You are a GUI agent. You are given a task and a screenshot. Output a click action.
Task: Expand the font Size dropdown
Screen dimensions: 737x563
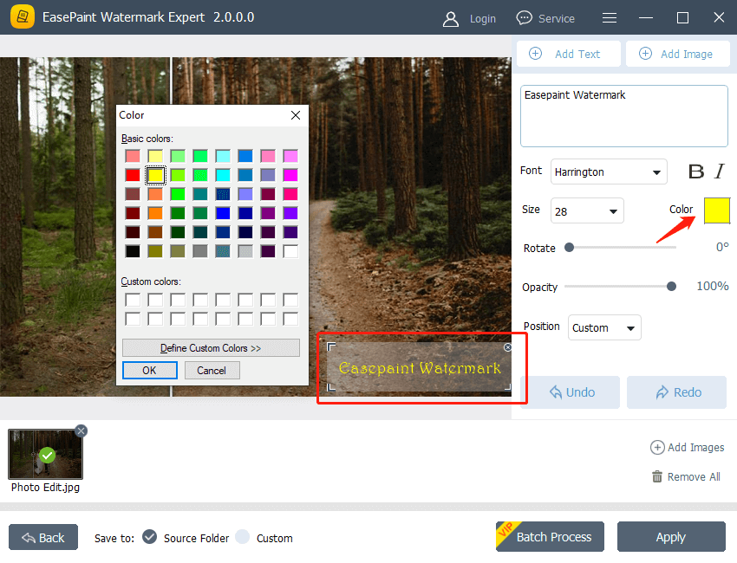[587, 210]
